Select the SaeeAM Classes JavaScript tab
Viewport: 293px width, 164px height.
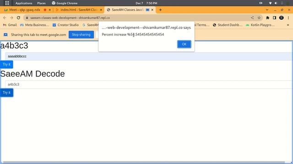coord(127,10)
